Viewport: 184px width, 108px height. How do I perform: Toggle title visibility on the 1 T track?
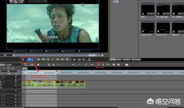(x=16, y=91)
